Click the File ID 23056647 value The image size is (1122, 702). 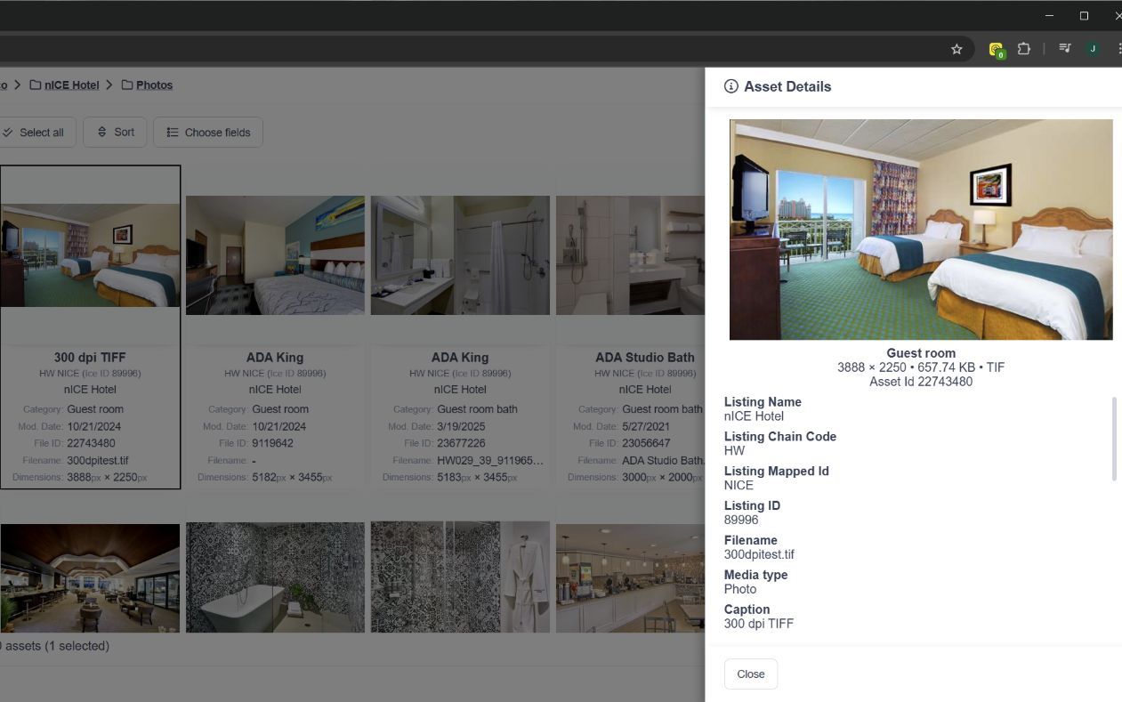[646, 443]
